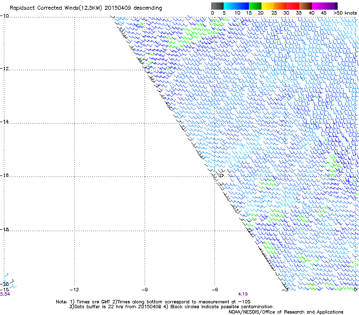Click the brown 35-40 knots color swatch

point(306,6)
